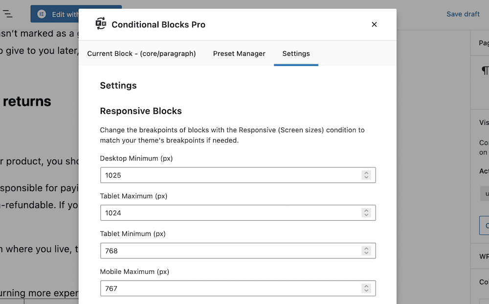Focus the Mobile Maximum (px) field
This screenshot has height=304, width=489.
pos(238,288)
